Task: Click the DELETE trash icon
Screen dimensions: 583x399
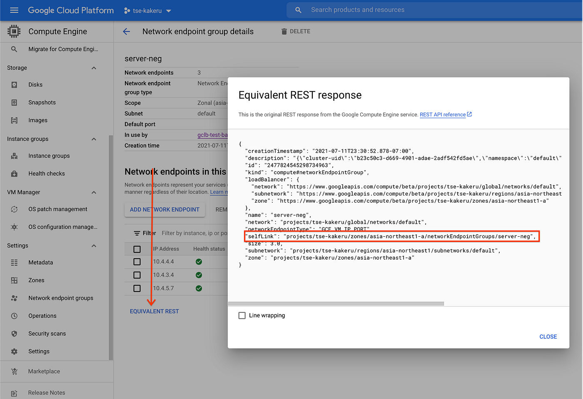Action: 284,31
